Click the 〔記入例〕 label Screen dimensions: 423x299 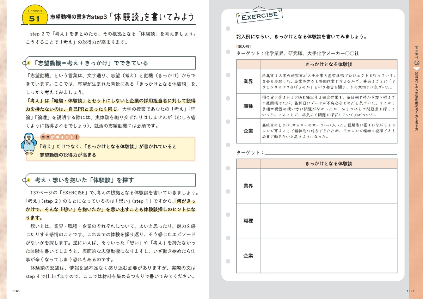point(244,46)
